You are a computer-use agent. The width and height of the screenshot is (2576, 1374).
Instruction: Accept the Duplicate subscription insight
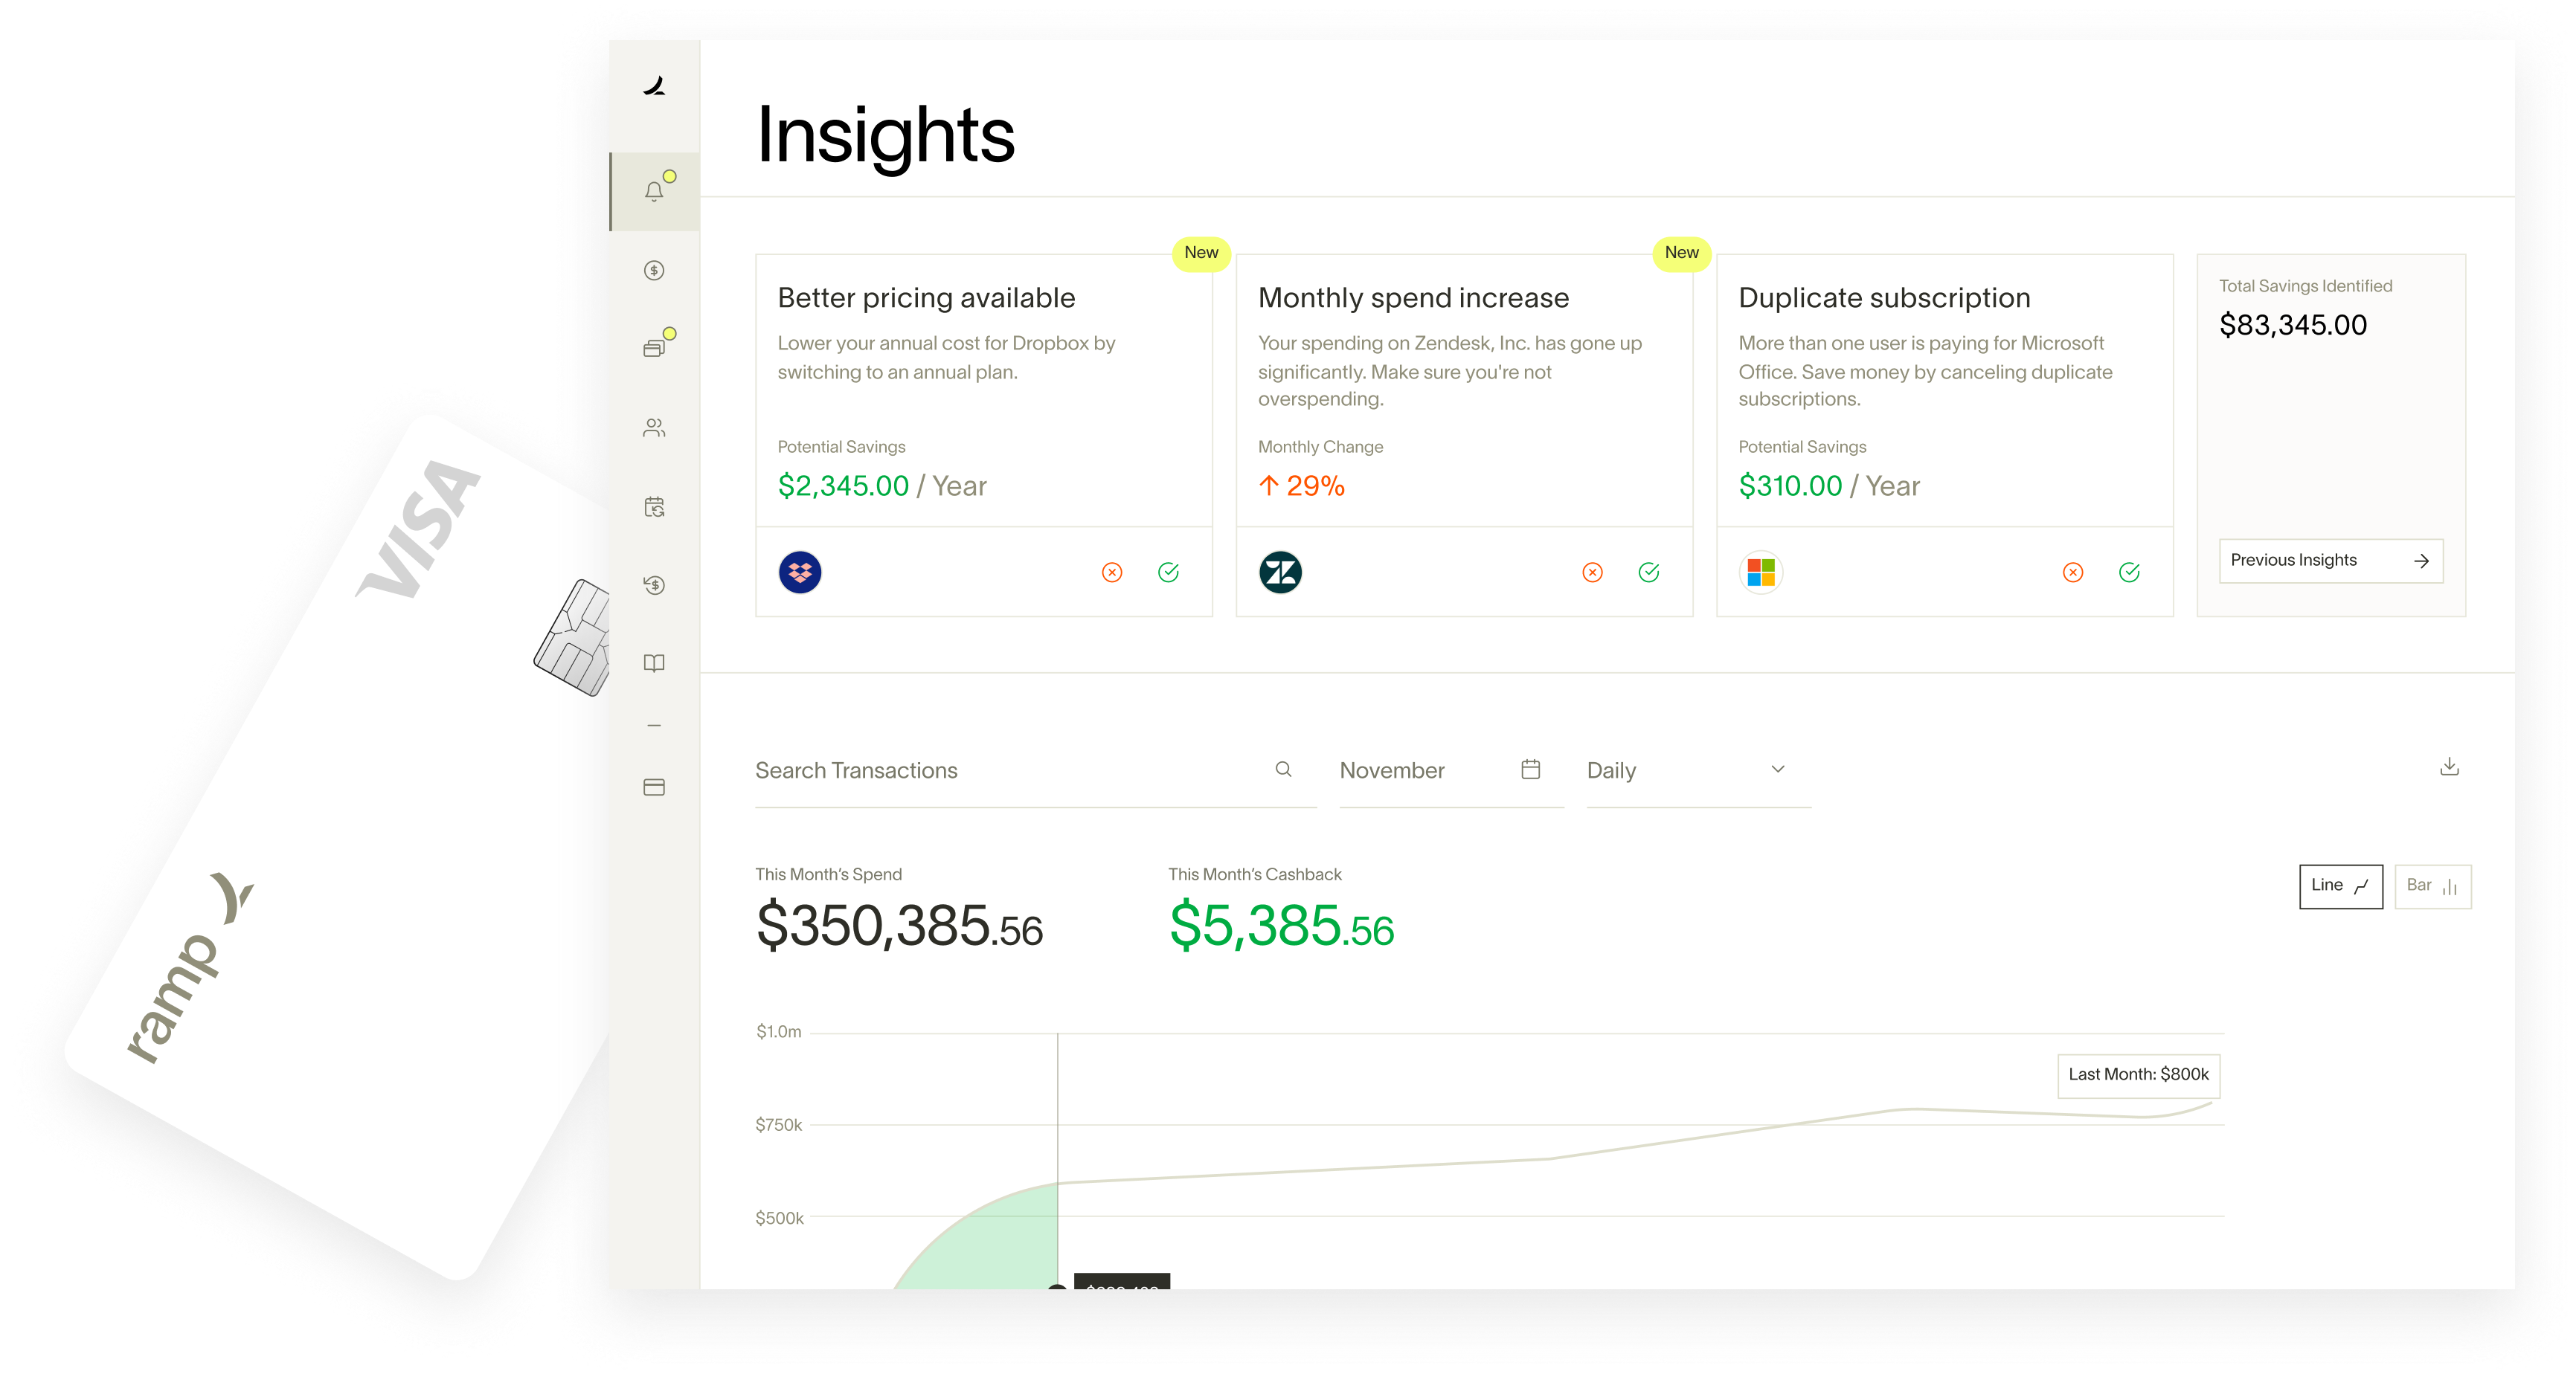[x=2129, y=572]
